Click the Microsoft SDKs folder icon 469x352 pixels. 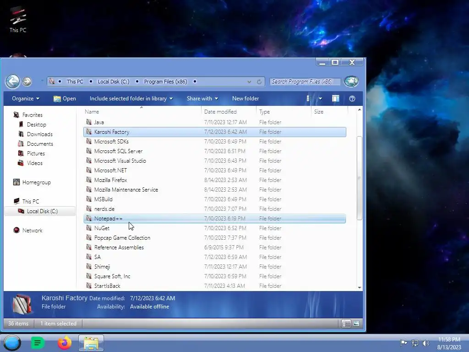click(x=89, y=141)
